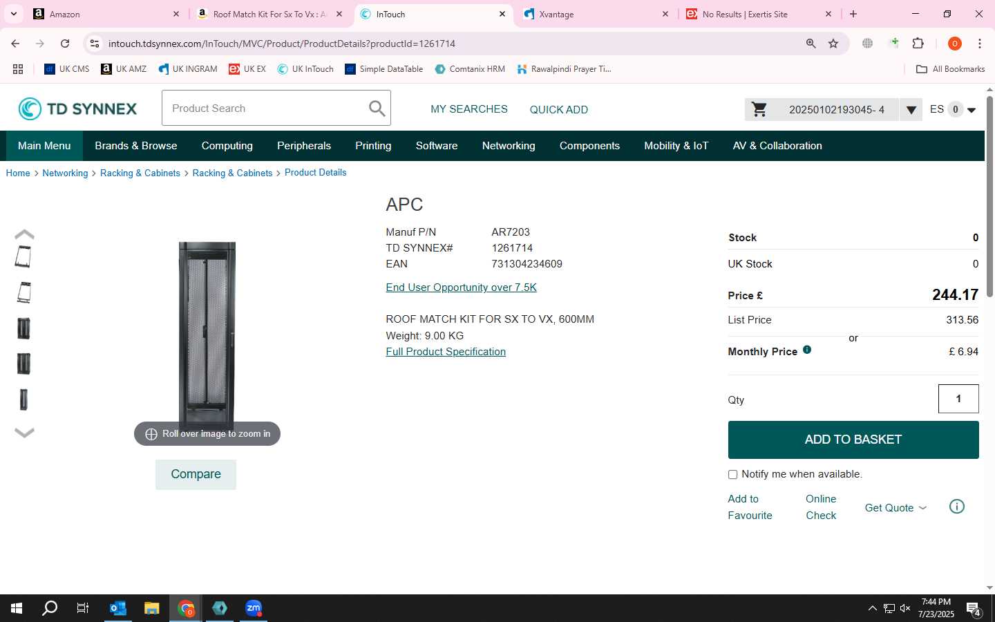Open MY SEARCHES link

coord(469,109)
